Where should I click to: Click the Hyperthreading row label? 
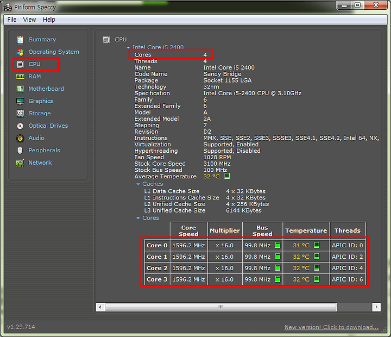tap(156, 151)
